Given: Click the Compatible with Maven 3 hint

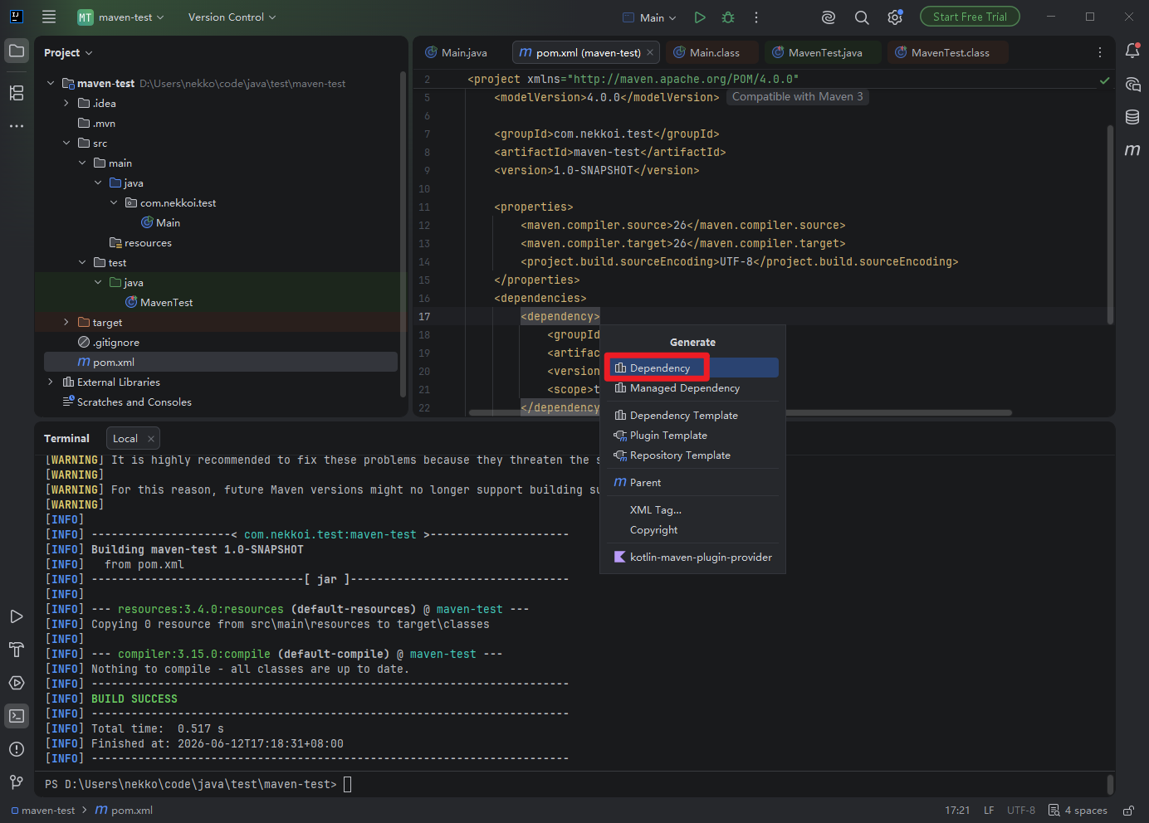Looking at the screenshot, I should [797, 97].
